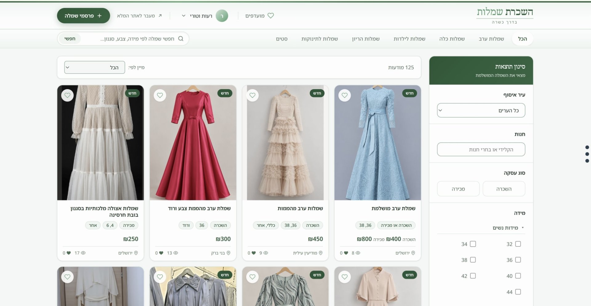Click the ₪250 price text
Viewport: 591px width, 306px height.
click(131, 239)
